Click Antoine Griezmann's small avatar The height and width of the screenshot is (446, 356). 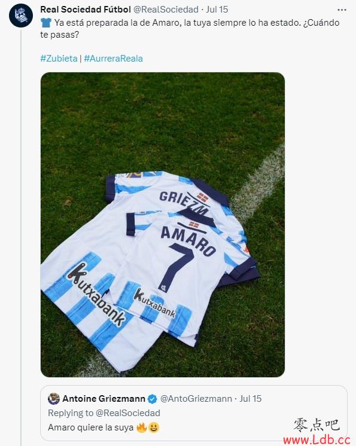click(54, 399)
